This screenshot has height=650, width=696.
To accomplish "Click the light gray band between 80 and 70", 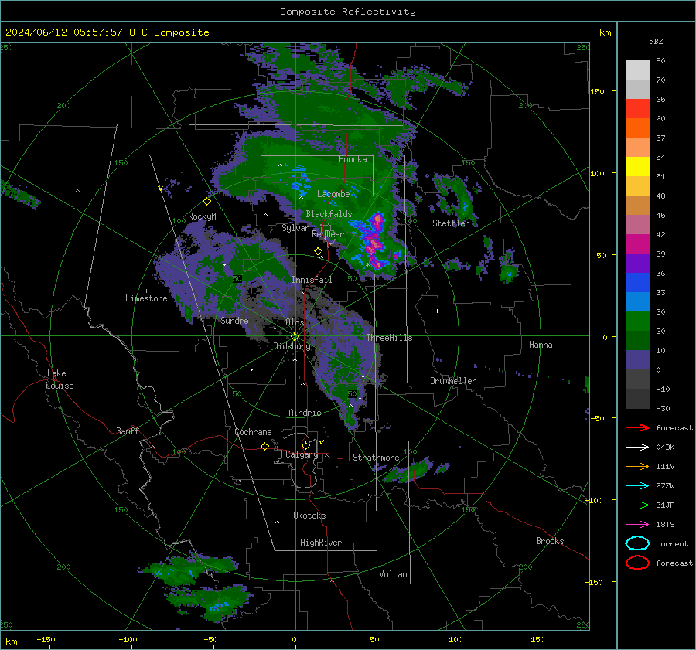I will 637,70.
